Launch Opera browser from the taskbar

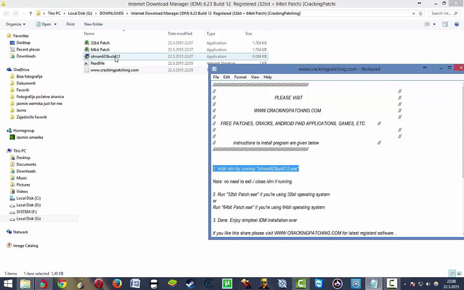point(99,284)
